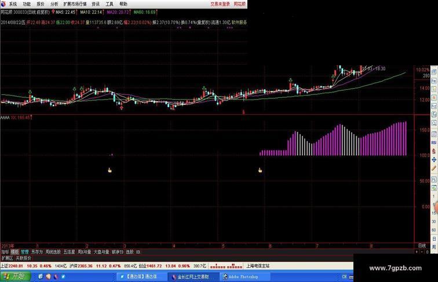Screen dimensions: 438x282
Task: Select the 指标 tab
Action: coord(5,252)
